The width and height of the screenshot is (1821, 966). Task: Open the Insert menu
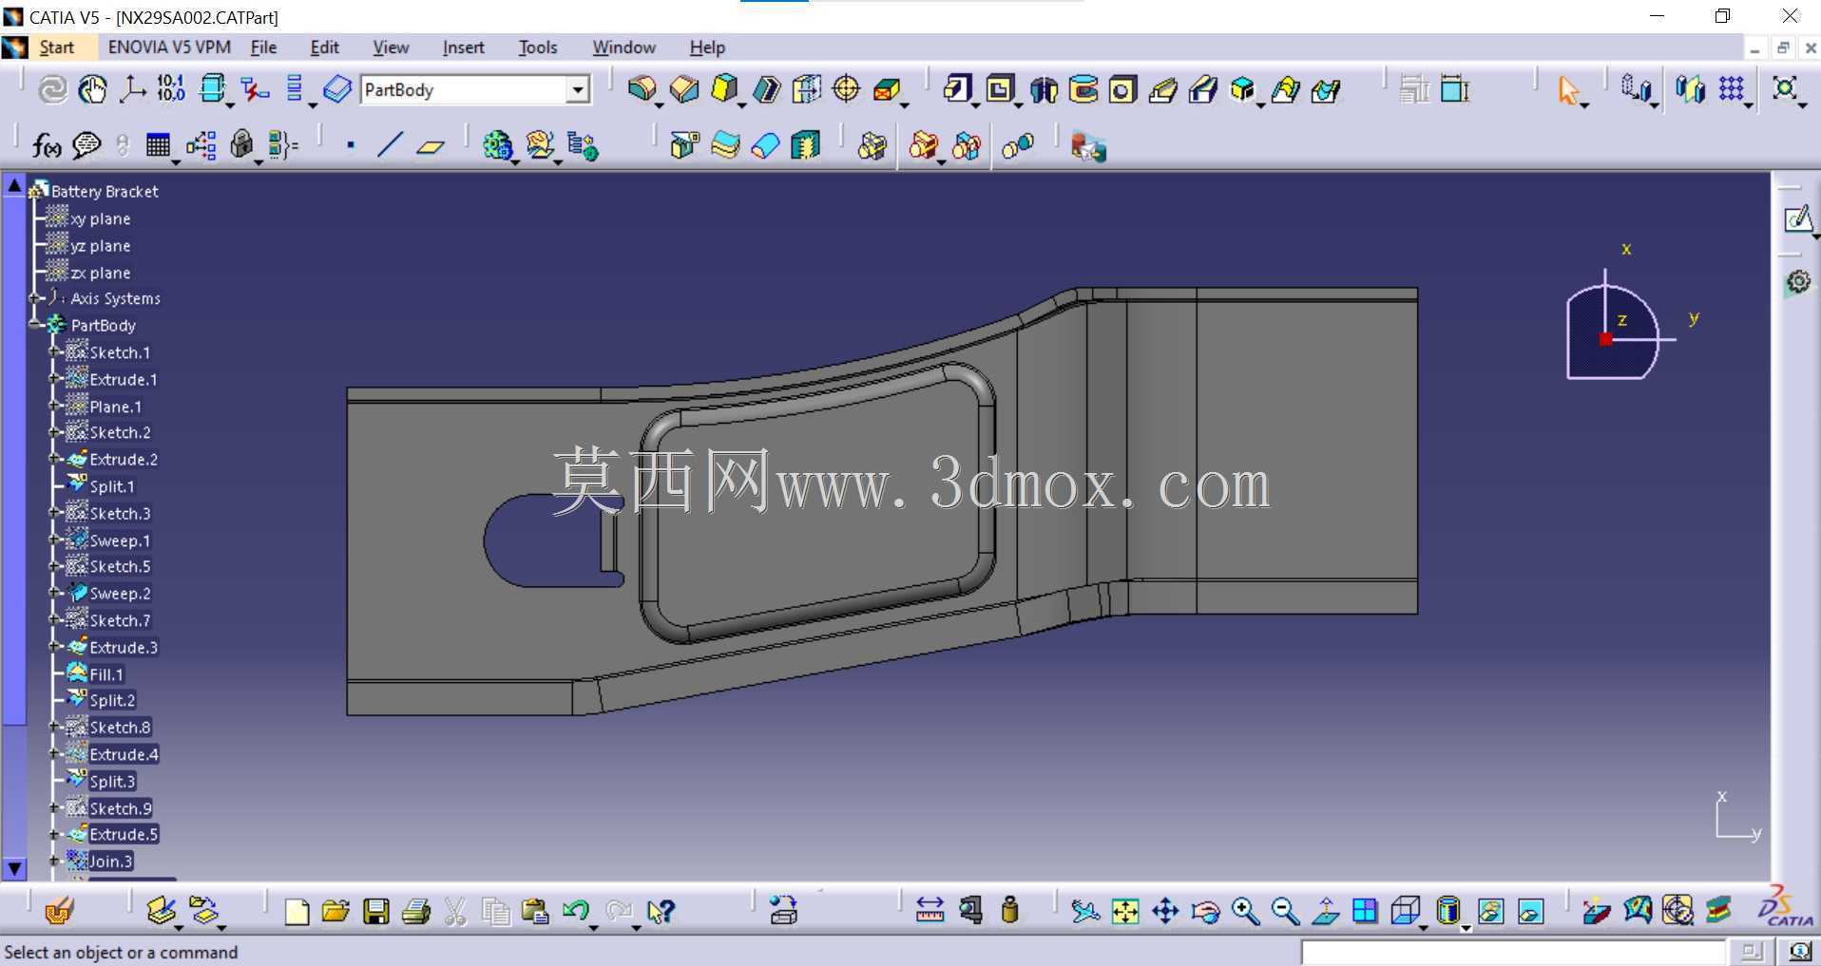(x=463, y=47)
